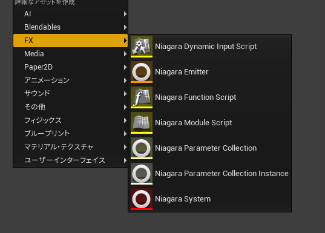Viewport: 325px width, 233px height.
Task: Open the AI asset category
Action: click(70, 14)
